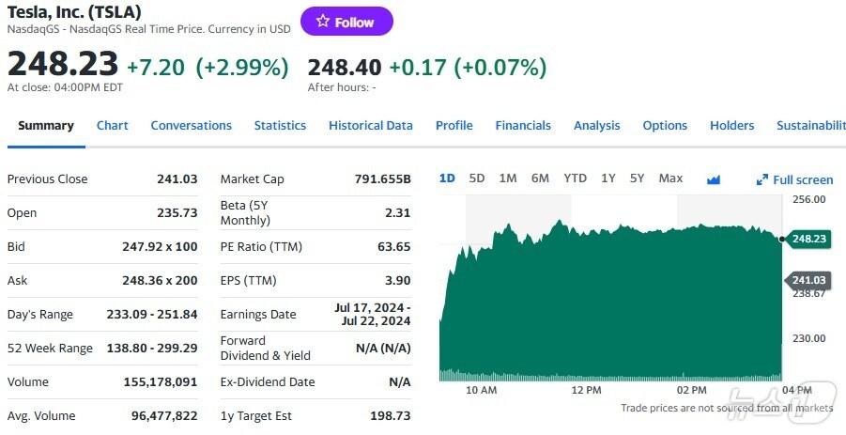Select the 5D chart range

[476, 179]
